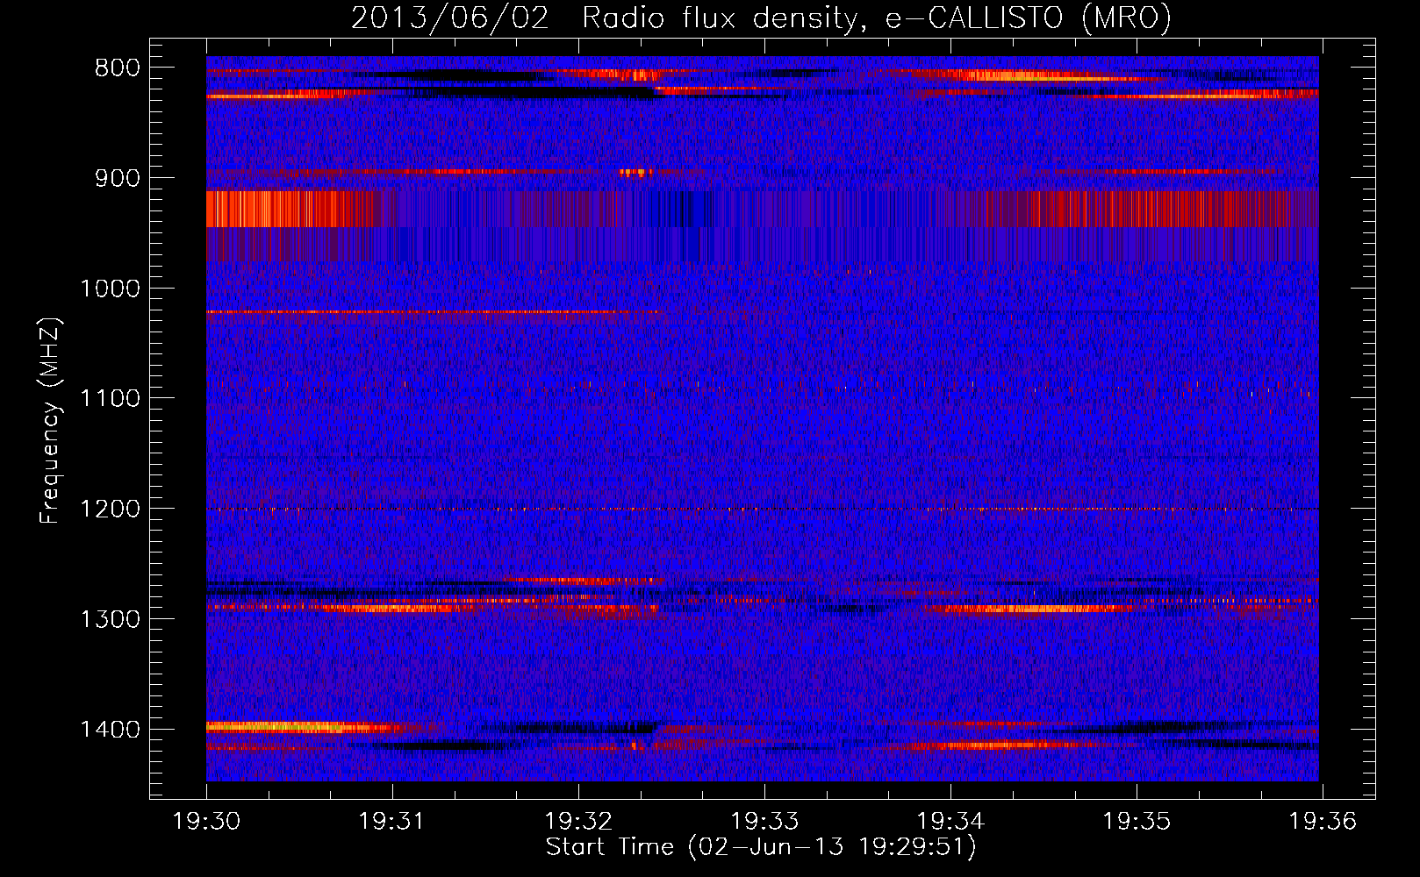Click the 19:34 time tick label
Screen dimensions: 1420x877
click(950, 821)
